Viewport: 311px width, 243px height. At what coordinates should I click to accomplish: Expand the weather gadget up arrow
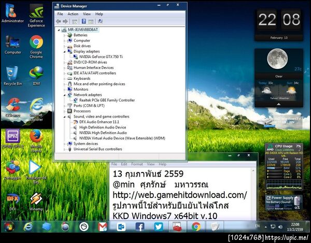click(x=279, y=104)
